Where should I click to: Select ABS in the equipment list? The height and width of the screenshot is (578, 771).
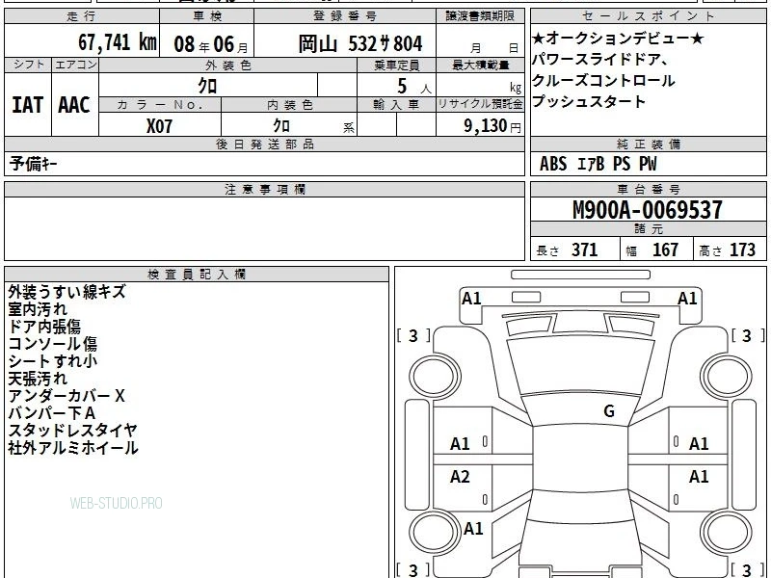(553, 164)
